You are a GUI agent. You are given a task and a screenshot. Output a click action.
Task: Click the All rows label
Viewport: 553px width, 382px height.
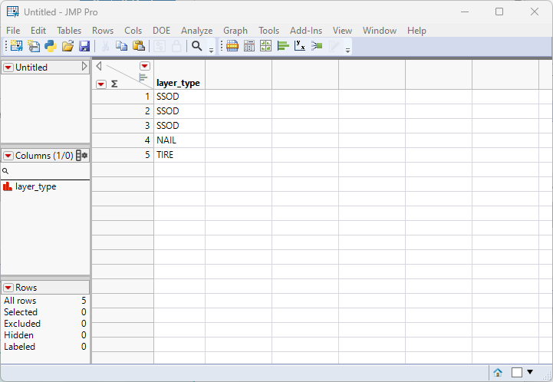click(x=20, y=301)
